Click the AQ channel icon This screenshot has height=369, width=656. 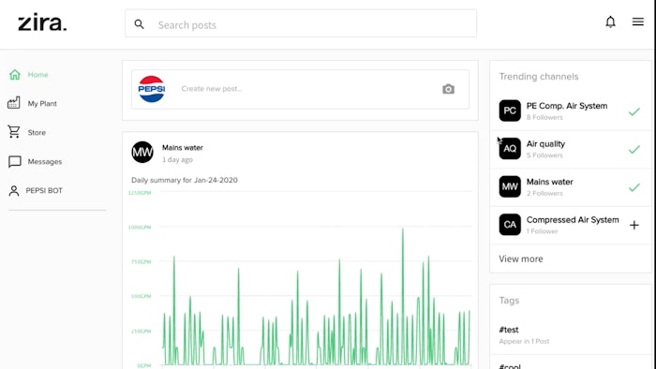click(x=510, y=149)
